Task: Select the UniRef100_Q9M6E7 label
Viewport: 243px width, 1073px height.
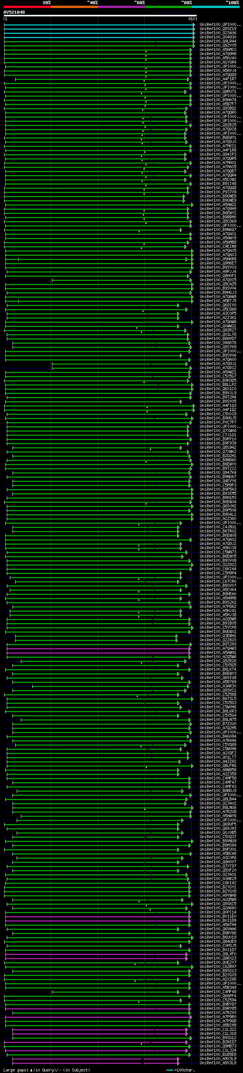Action: (218, 263)
